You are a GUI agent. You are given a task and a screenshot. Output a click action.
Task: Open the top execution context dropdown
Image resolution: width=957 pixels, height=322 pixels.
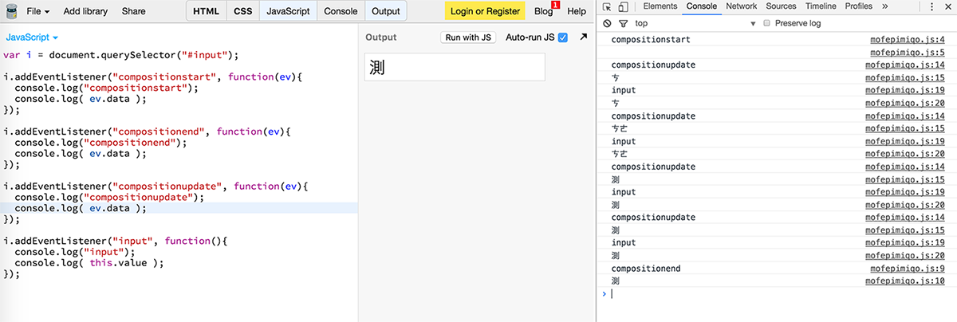(x=694, y=24)
